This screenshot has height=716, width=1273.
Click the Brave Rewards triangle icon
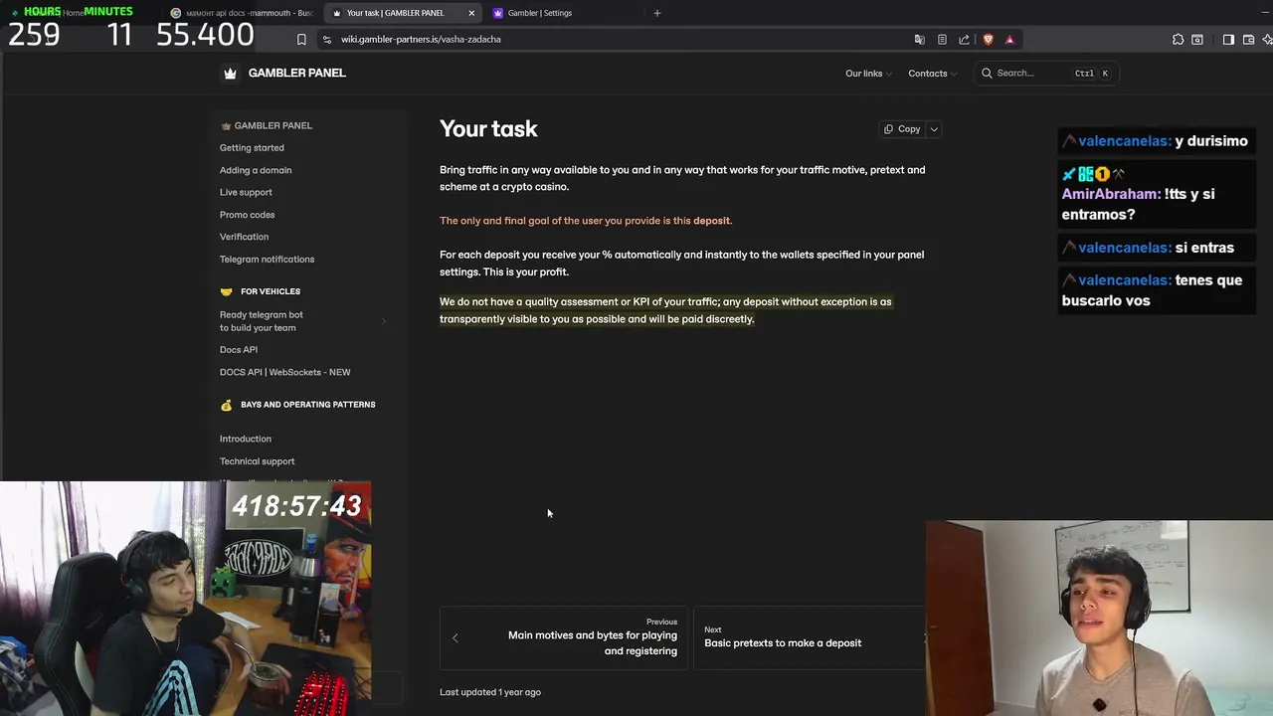click(x=1009, y=40)
